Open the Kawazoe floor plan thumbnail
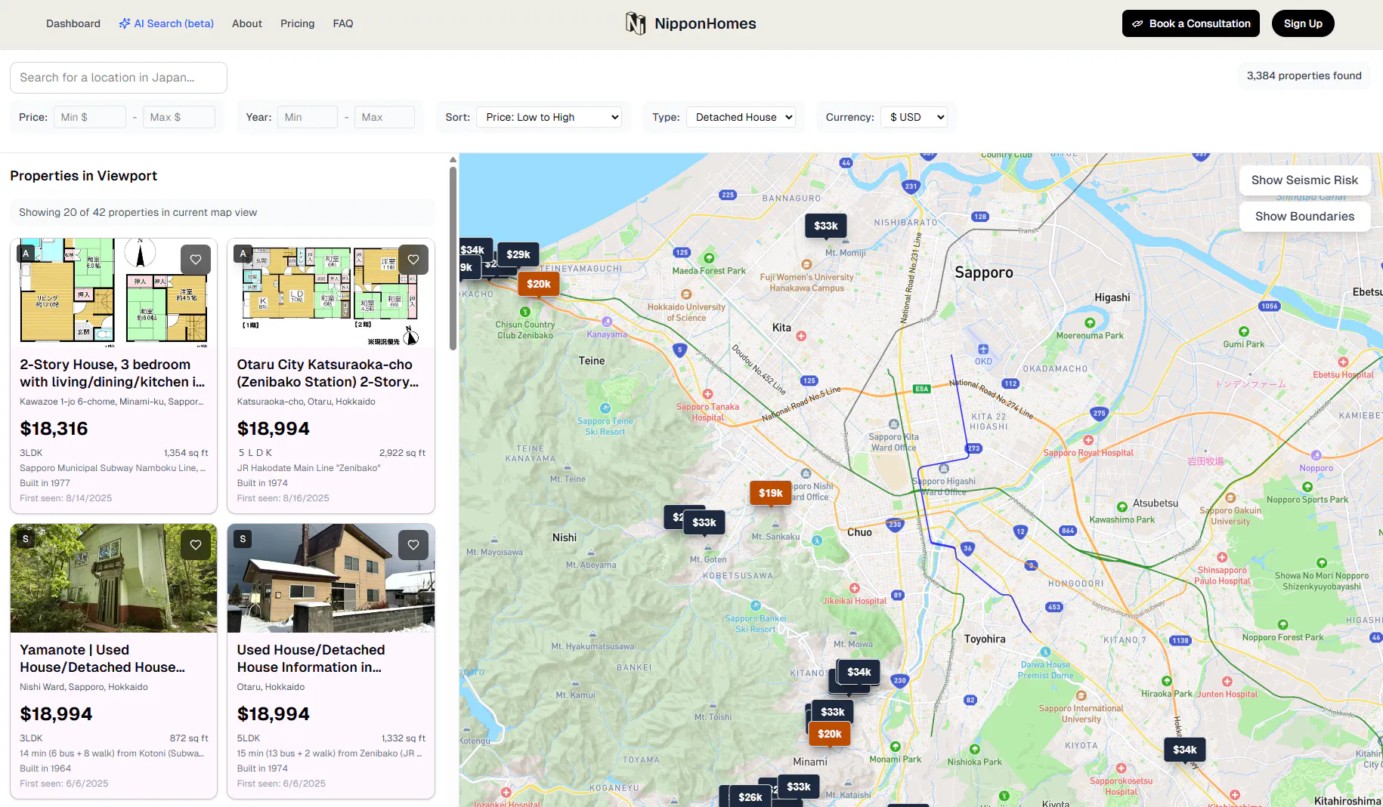 (x=113, y=293)
